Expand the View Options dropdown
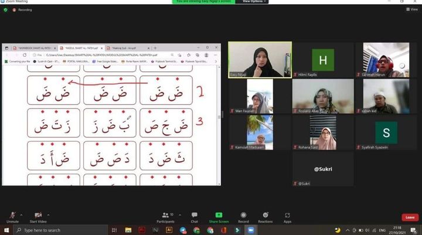Screen dimensions: 422x235 click(254, 2)
